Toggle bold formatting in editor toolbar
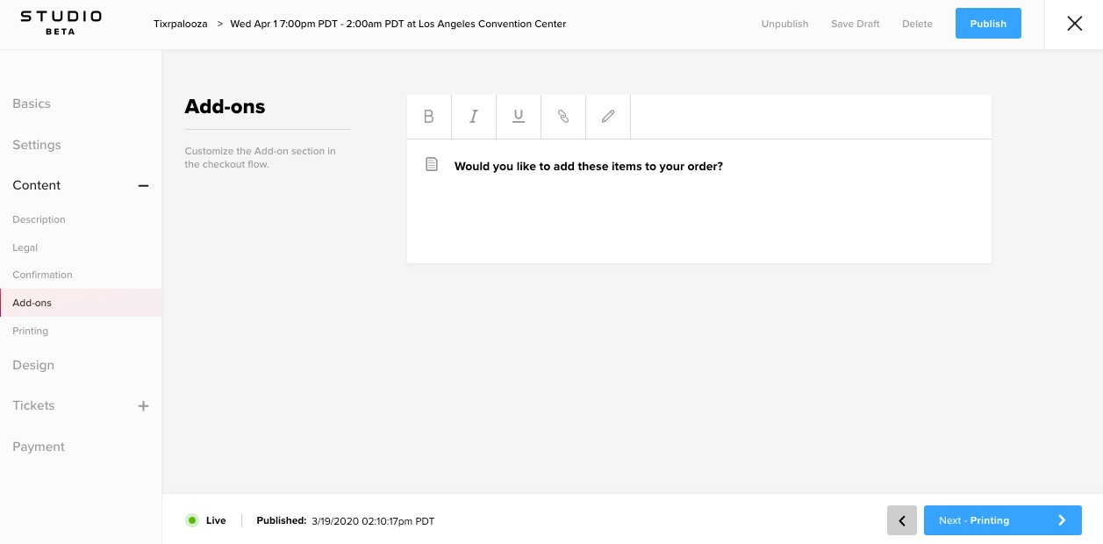This screenshot has width=1103, height=544. coord(429,117)
